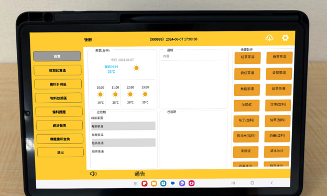Select 青茶茶湯 row in 近效期 list
The width and height of the screenshot is (327, 196).
123,126
